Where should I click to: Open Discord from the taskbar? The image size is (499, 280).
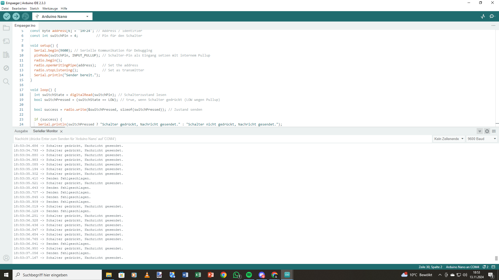pos(262,275)
